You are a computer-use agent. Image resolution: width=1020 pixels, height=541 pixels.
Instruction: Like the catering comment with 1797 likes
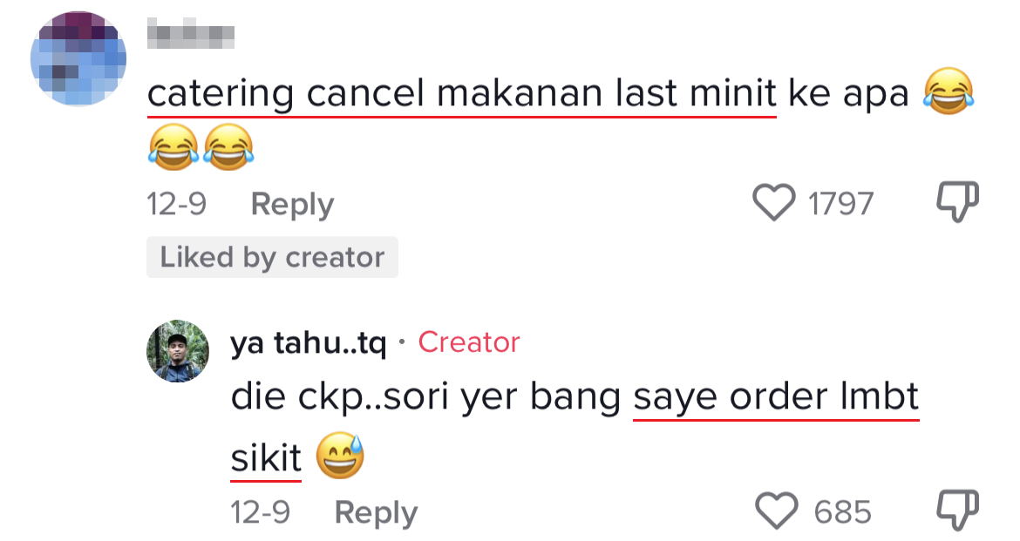point(774,204)
